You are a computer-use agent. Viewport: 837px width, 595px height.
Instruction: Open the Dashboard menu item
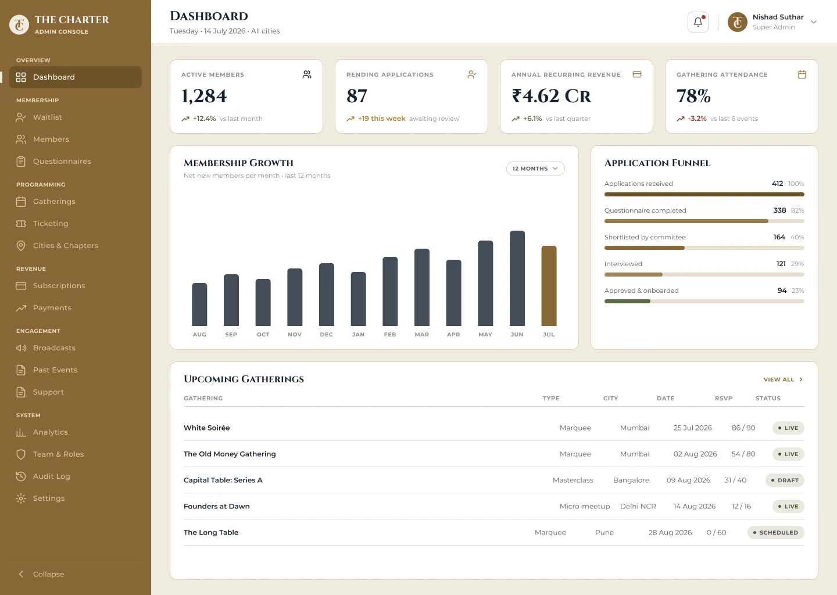(76, 77)
